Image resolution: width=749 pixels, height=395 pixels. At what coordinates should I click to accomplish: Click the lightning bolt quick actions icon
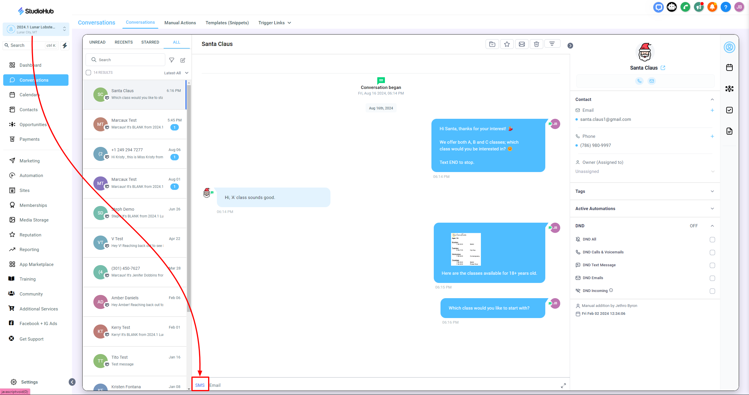(x=65, y=45)
